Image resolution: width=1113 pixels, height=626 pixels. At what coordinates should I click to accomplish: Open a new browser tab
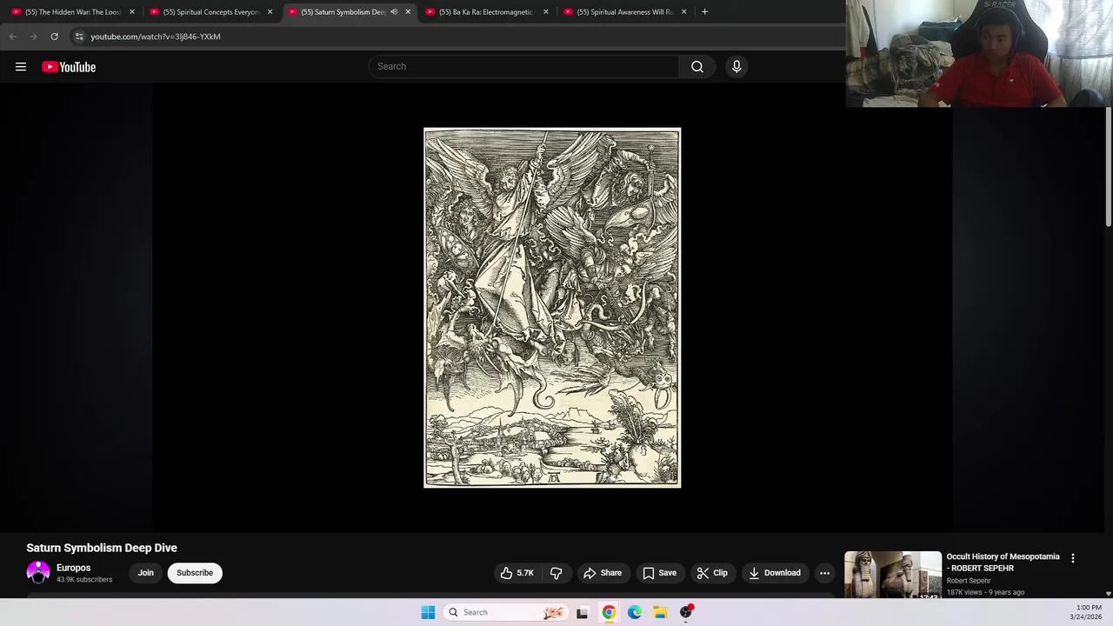(x=704, y=12)
